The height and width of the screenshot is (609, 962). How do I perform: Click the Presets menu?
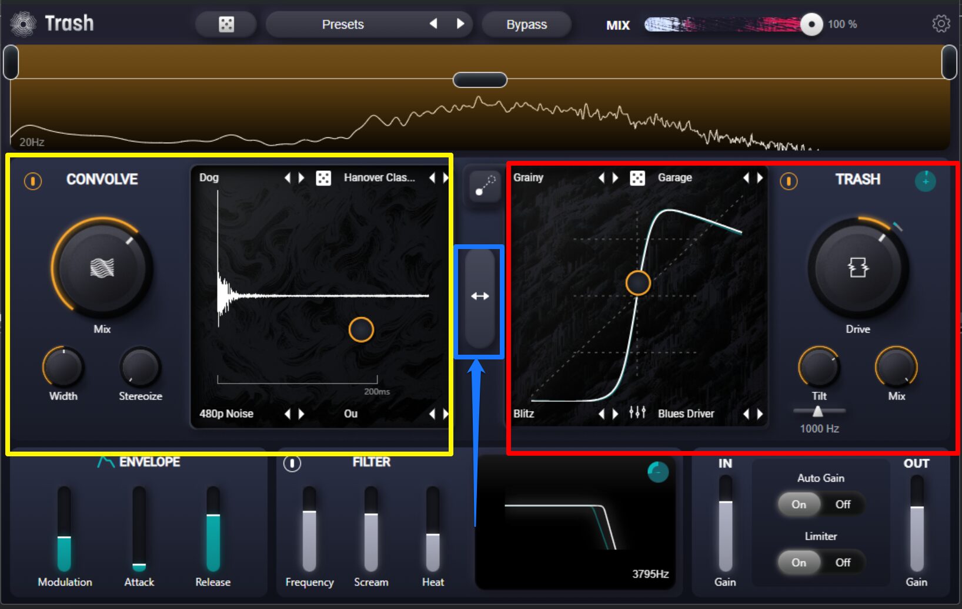(x=343, y=25)
